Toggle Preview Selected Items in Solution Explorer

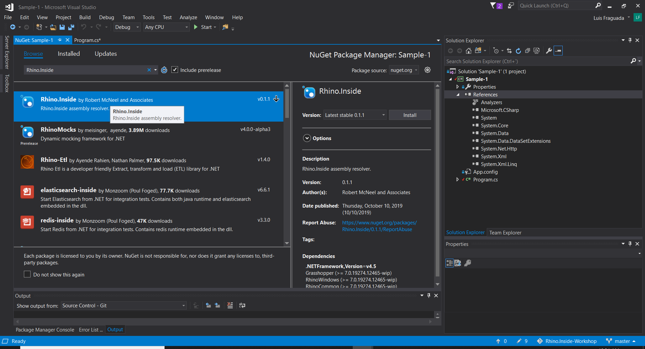(x=558, y=51)
